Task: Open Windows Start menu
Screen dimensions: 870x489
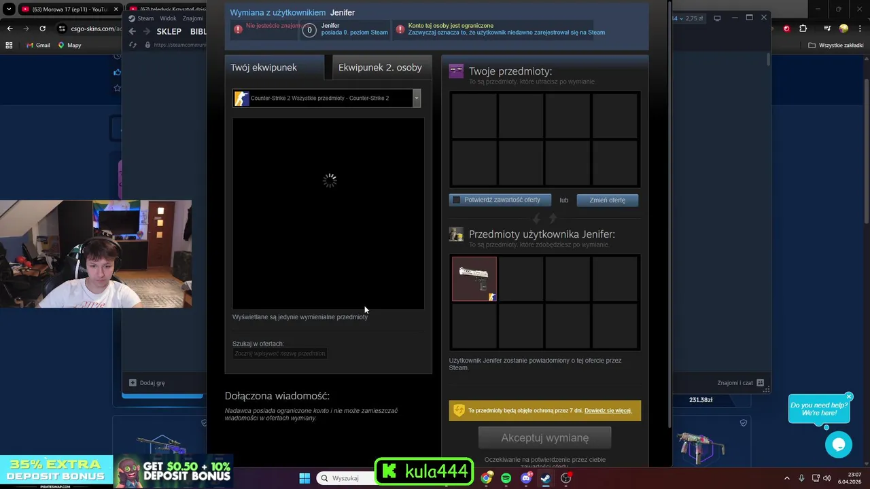Action: (x=304, y=478)
